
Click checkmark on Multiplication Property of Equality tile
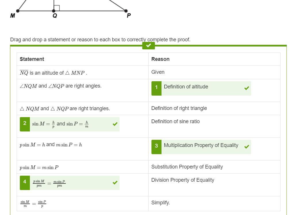[x=247, y=147]
